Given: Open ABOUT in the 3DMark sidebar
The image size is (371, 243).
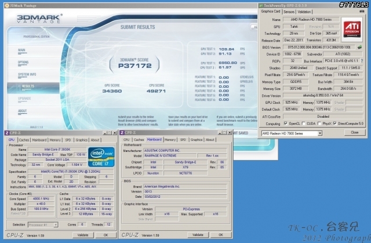Looking at the screenshot, I should click(x=22, y=111).
